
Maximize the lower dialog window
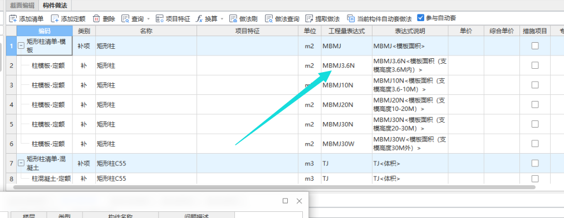click(x=285, y=201)
